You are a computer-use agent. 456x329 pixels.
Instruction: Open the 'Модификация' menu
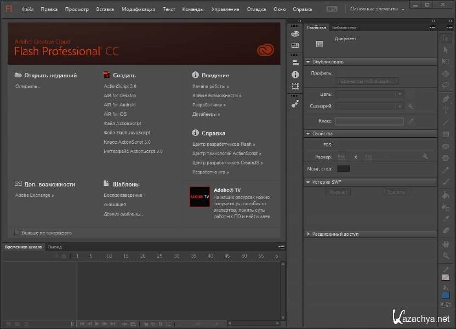tap(138, 9)
